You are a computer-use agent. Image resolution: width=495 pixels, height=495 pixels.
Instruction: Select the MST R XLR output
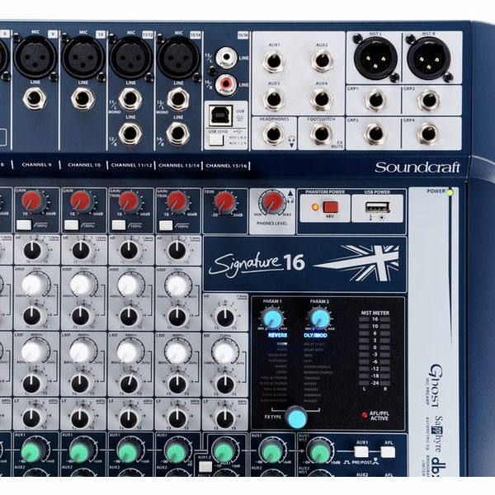pyautogui.click(x=428, y=58)
